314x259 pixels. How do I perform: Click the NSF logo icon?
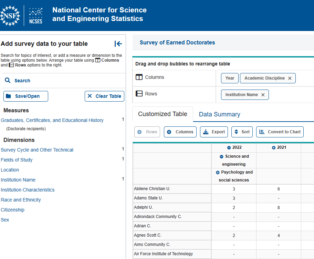(x=10, y=15)
